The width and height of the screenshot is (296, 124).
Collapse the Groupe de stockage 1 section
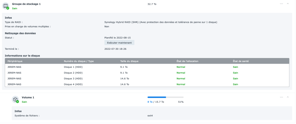pyautogui.click(x=288, y=4)
